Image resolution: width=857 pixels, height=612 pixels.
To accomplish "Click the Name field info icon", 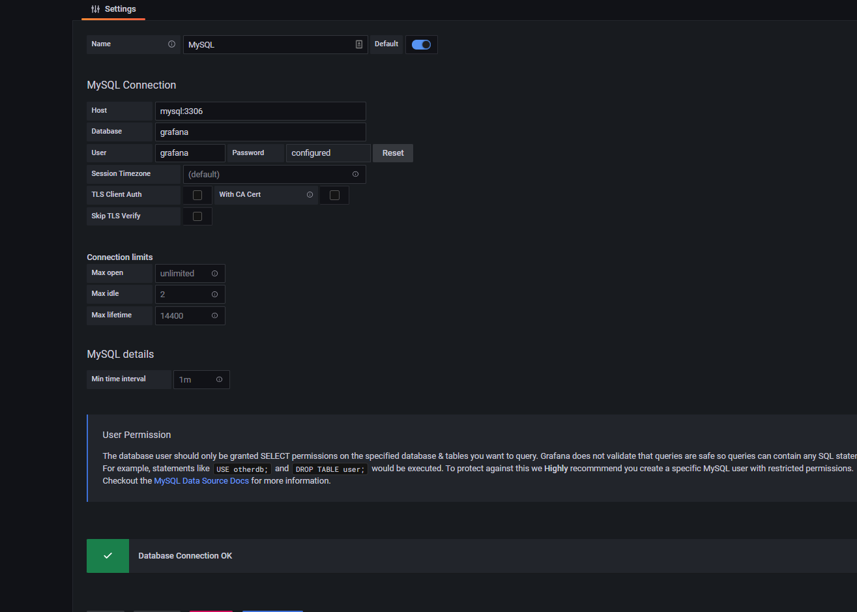I will (x=171, y=44).
